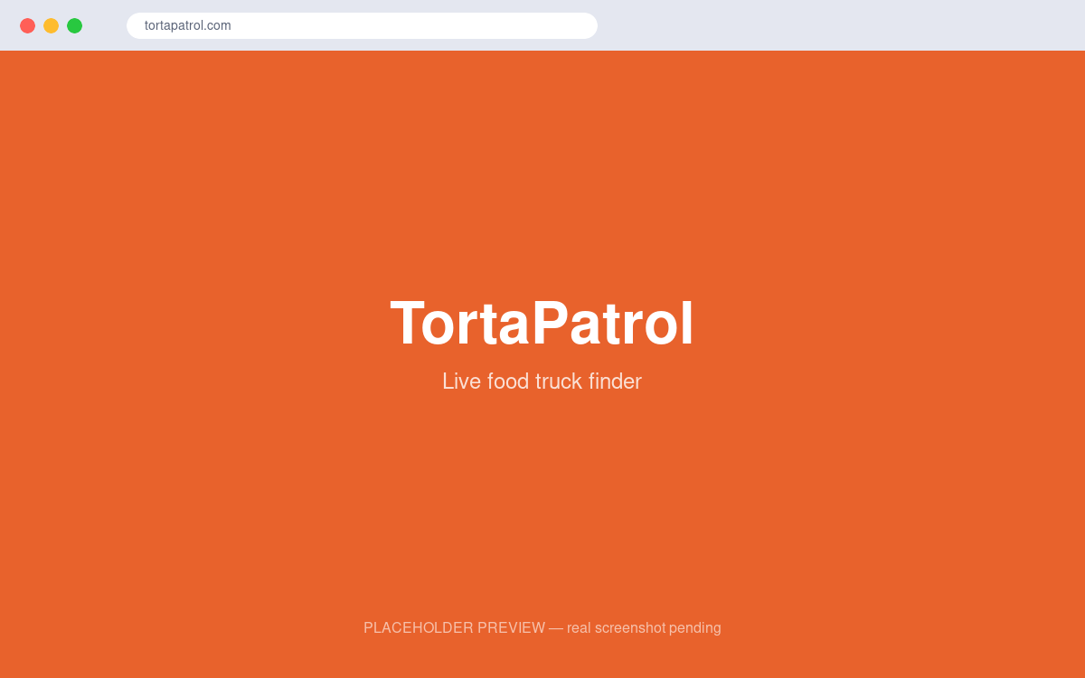Click the TortaPatrol heading

pyautogui.click(x=542, y=323)
